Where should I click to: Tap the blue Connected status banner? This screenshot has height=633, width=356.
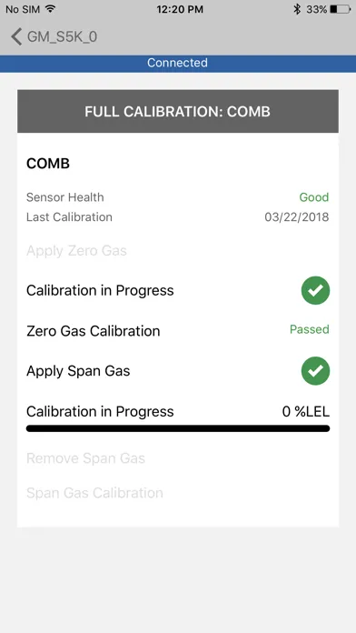point(178,64)
